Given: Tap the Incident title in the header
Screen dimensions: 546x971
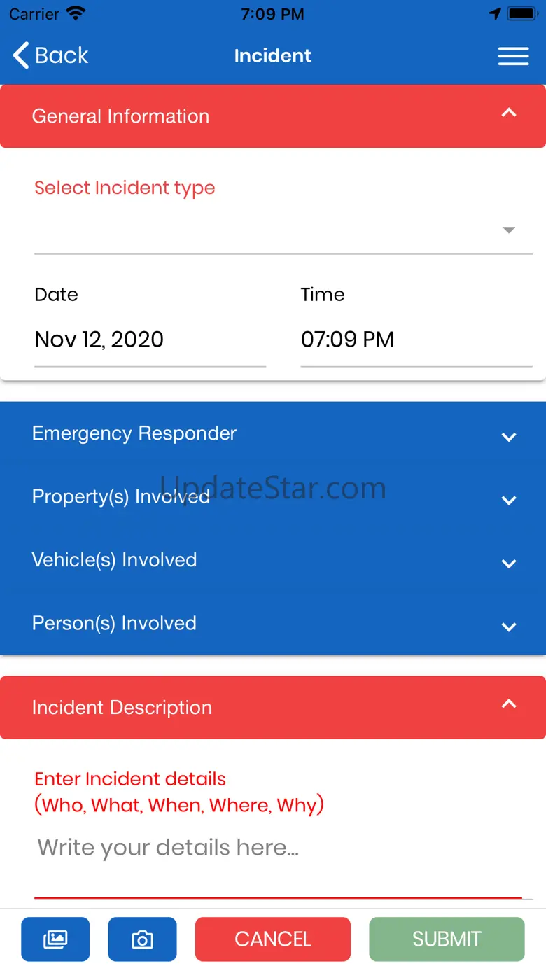Looking at the screenshot, I should tap(272, 56).
